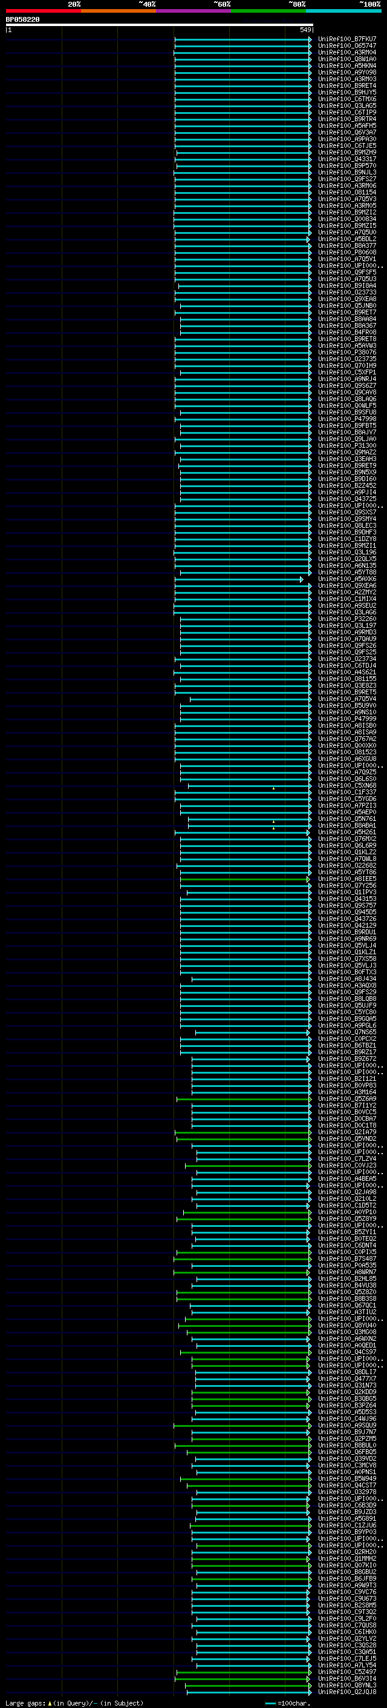Open hit UniRef100_C6TIP9
This screenshot has height=1708, width=387.
click(x=347, y=112)
